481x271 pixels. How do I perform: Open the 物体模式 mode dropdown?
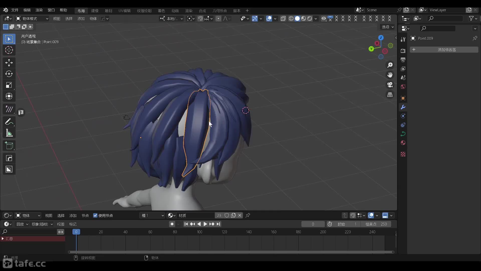click(32, 19)
